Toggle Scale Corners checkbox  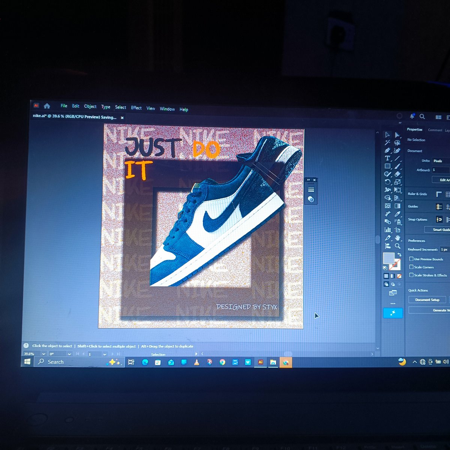(411, 267)
